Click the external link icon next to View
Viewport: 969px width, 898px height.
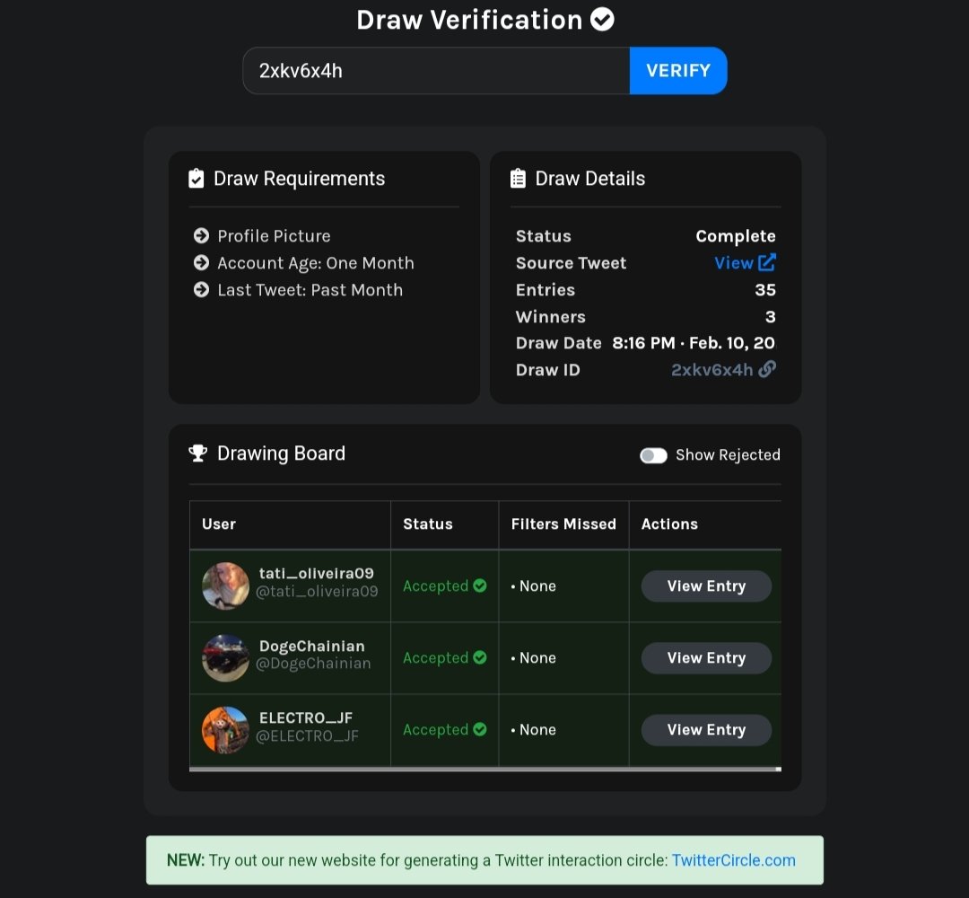767,262
